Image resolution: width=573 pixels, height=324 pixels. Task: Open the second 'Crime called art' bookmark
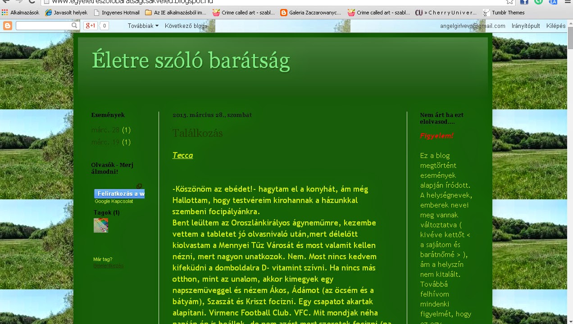coord(379,13)
